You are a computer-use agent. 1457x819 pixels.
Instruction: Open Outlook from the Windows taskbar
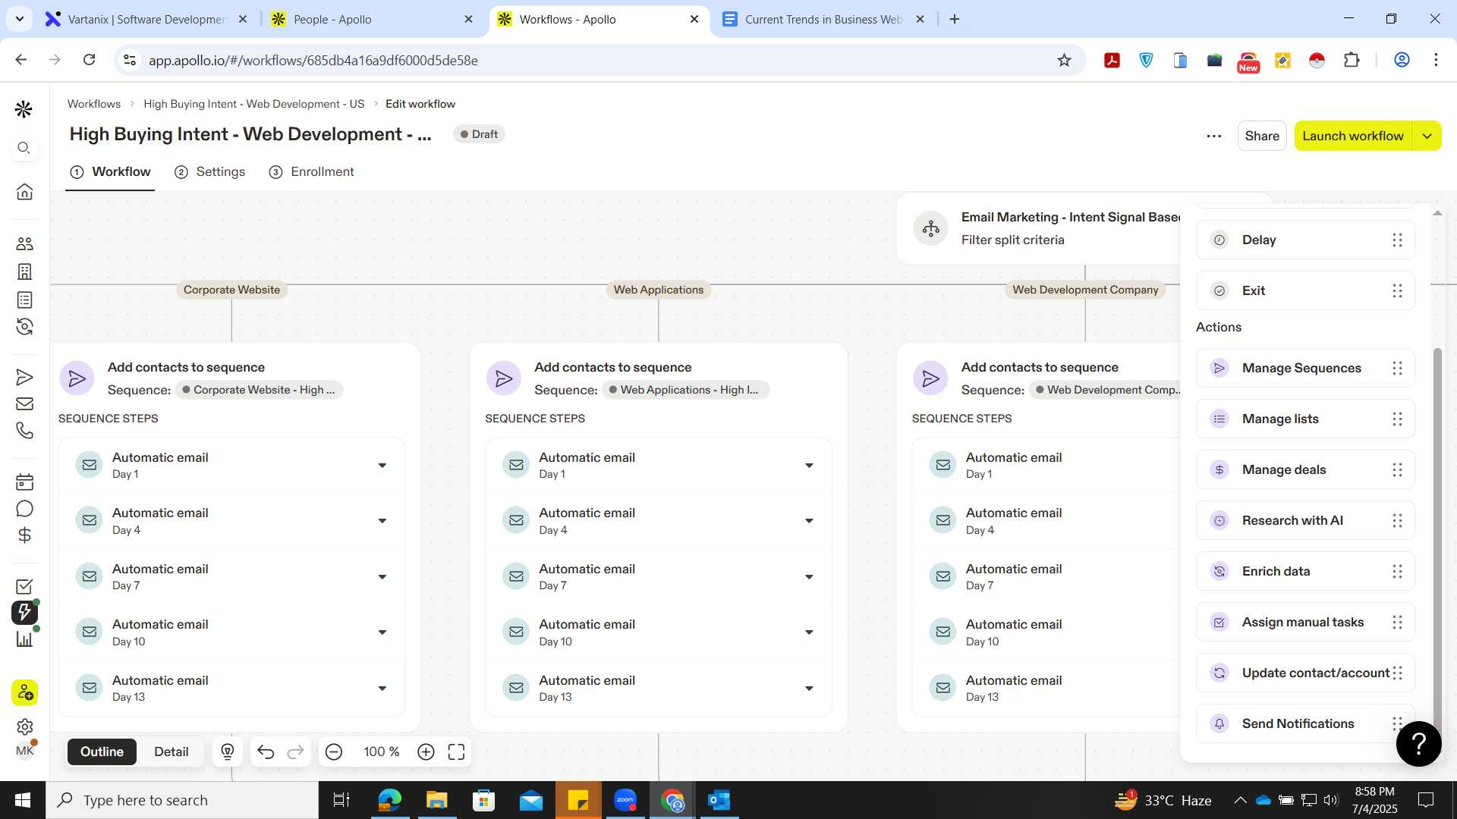click(719, 800)
